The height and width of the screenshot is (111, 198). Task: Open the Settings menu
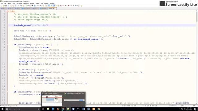pos(32,3)
